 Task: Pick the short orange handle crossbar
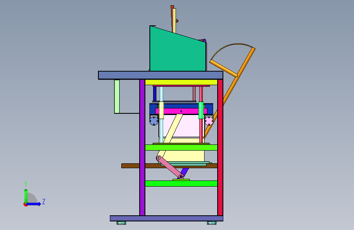pos(223,68)
